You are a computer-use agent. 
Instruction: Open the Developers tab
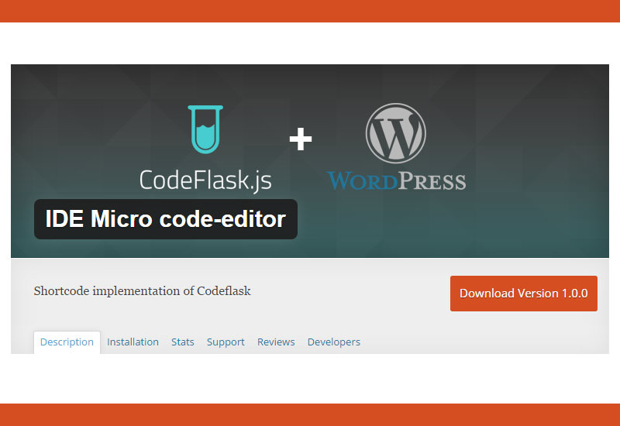(x=334, y=342)
